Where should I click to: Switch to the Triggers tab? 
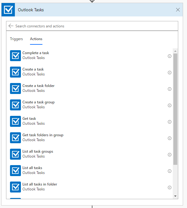pos(16,39)
